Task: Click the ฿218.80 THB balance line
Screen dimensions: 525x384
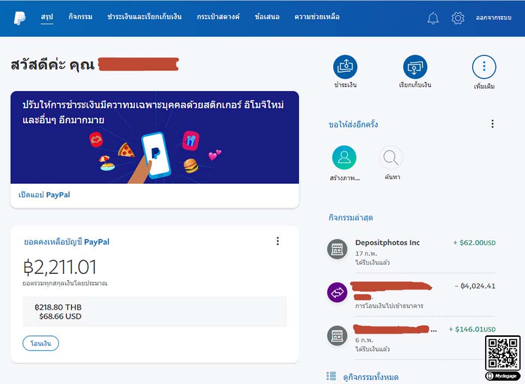Action: (58, 307)
